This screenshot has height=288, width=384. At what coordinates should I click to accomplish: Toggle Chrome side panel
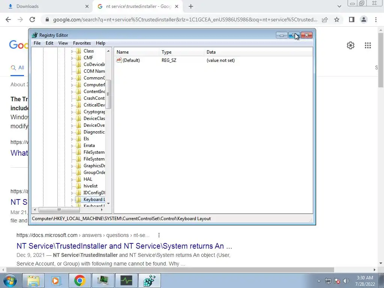pos(352,19)
